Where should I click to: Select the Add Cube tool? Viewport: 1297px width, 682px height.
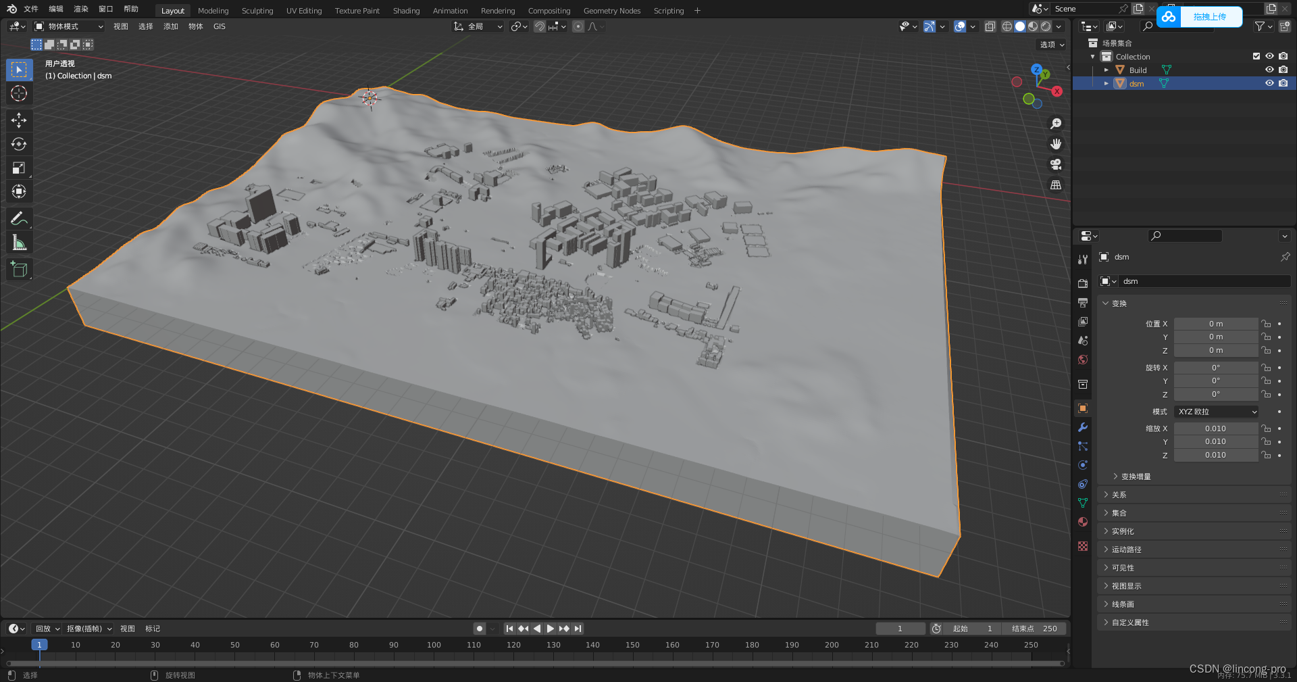(x=19, y=269)
